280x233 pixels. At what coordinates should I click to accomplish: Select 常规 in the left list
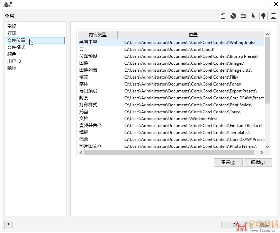point(12,26)
